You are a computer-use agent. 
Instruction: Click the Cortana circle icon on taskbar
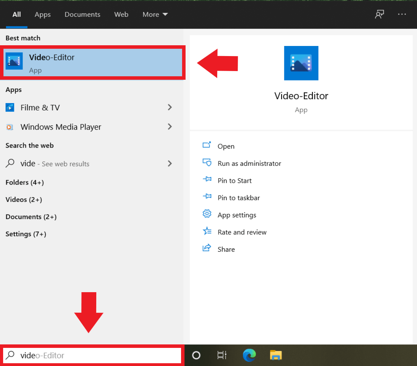[x=196, y=355]
